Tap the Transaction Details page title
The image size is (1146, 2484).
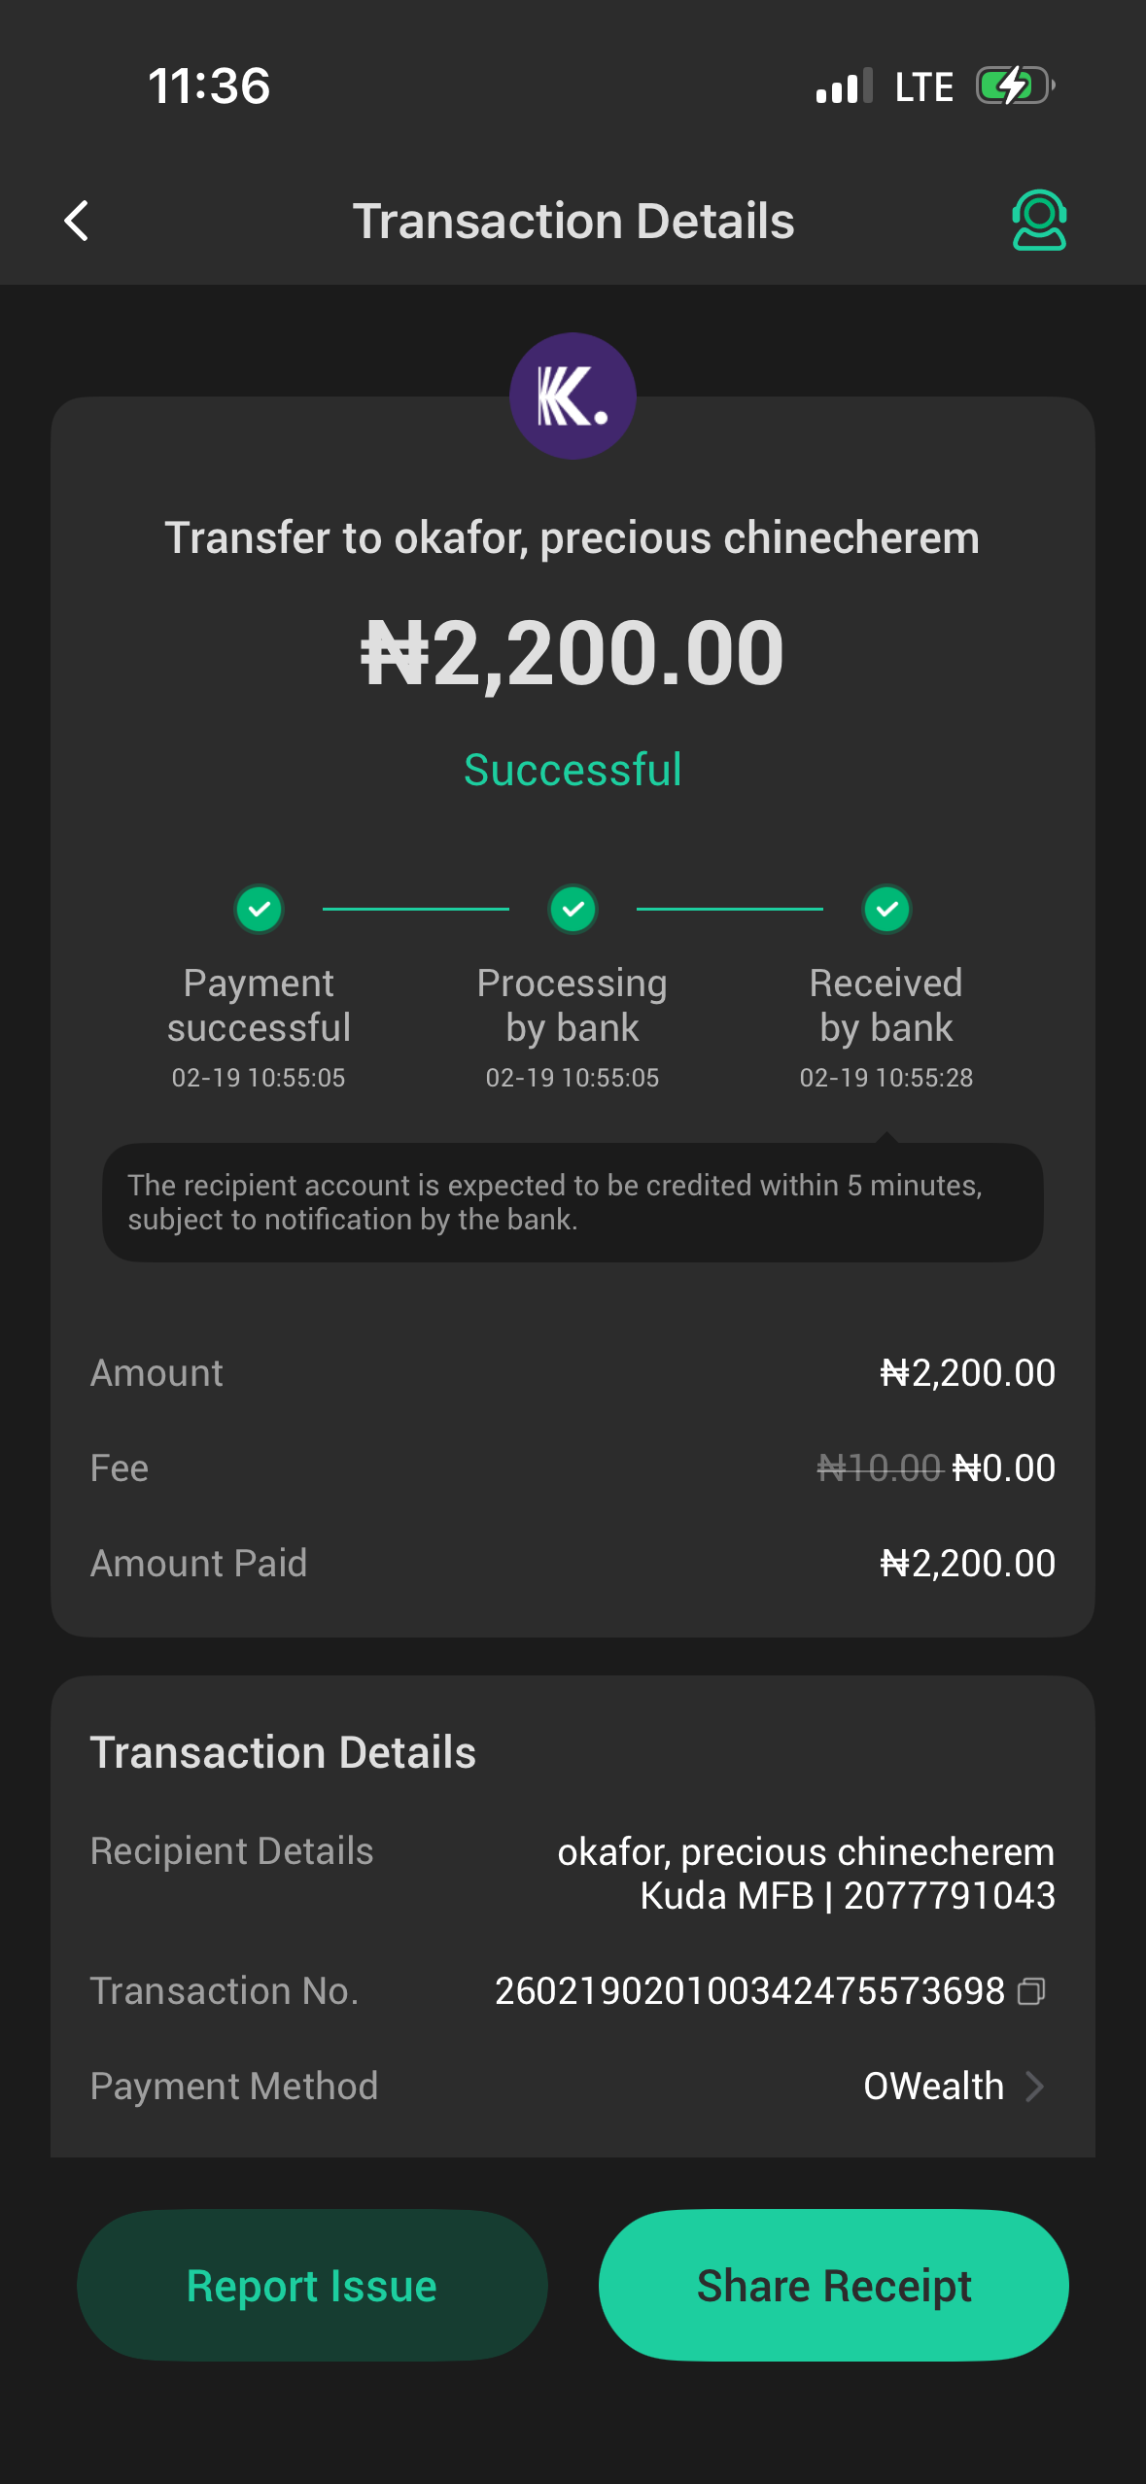573,221
